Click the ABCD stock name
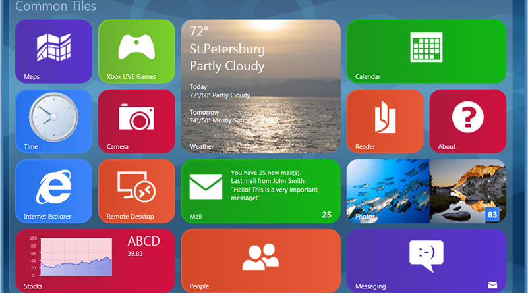 144,241
